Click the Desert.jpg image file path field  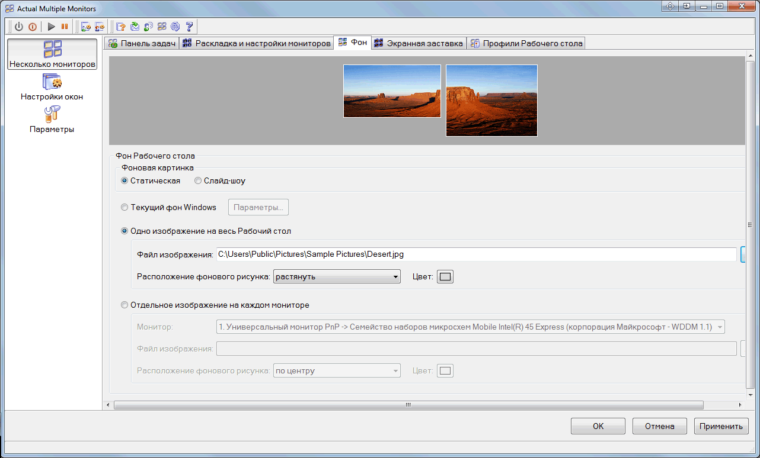[476, 254]
